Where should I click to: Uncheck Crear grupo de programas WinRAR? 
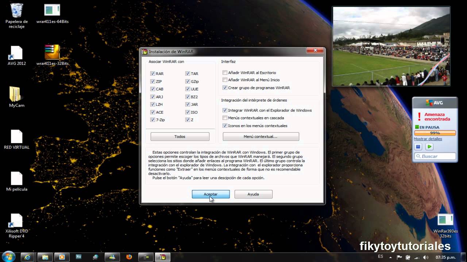(225, 88)
